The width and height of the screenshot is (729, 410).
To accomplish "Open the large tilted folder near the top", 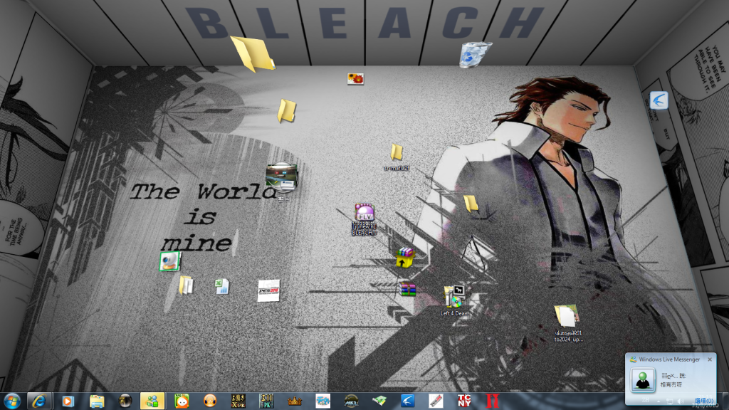I will click(x=252, y=53).
